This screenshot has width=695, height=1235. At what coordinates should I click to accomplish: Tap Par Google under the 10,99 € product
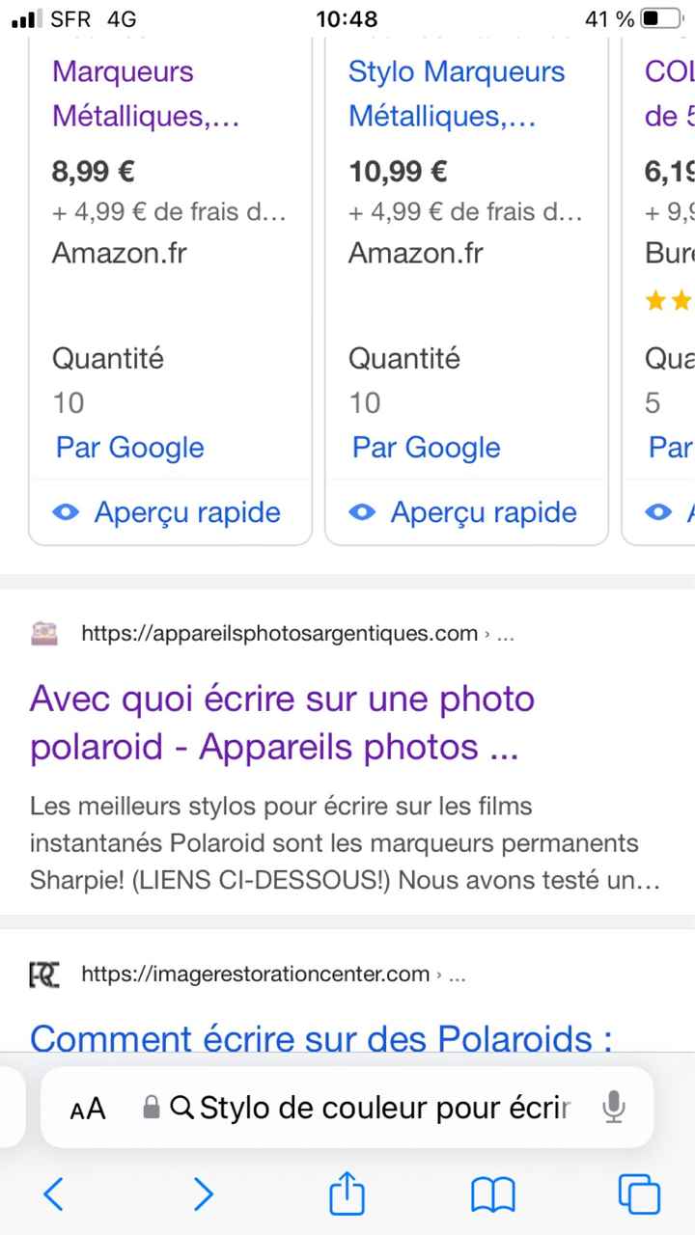[x=426, y=448]
